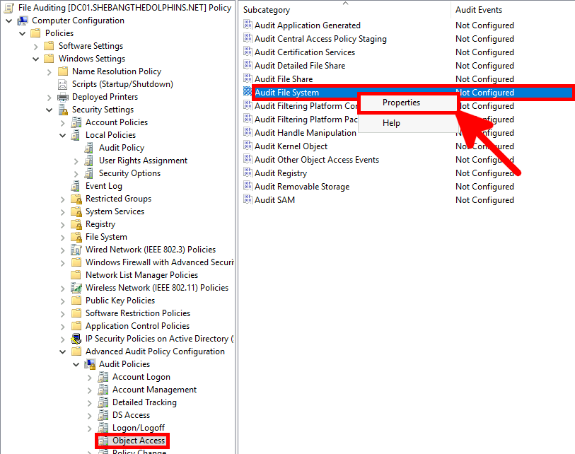Select the Wireless Network (IEEE 802.11) Policies icon
575x454 pixels.
click(76, 287)
